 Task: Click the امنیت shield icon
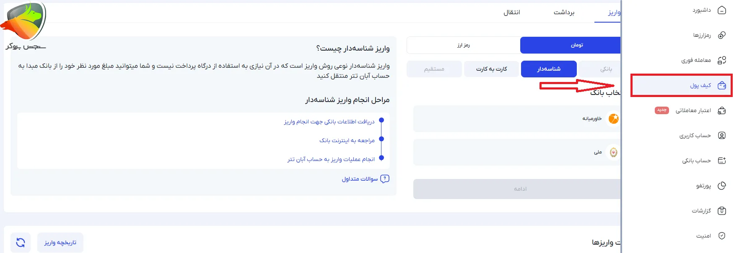click(722, 236)
